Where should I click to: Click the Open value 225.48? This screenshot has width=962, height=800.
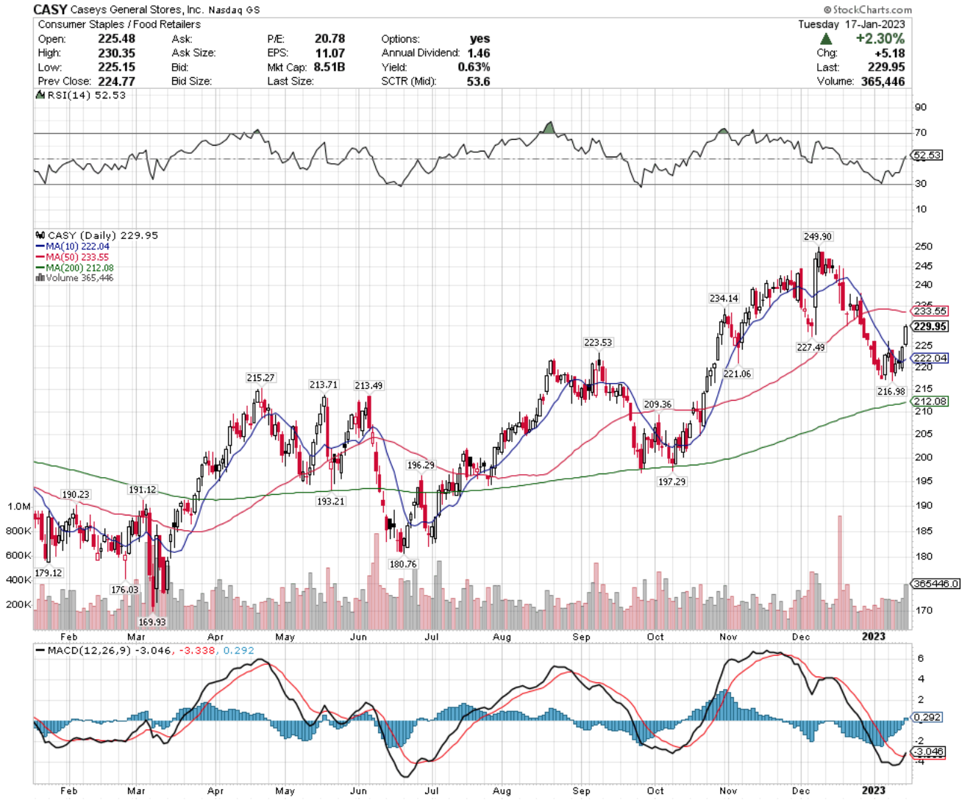tap(117, 39)
